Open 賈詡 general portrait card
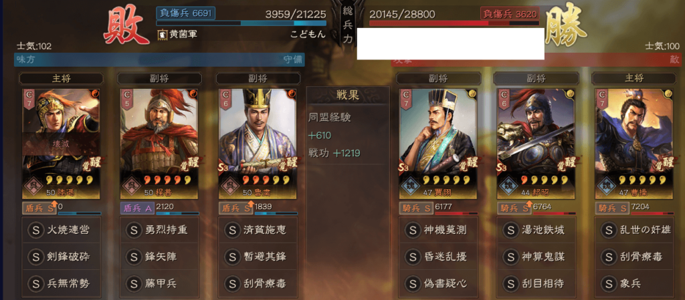This screenshot has width=685, height=300. (x=438, y=144)
